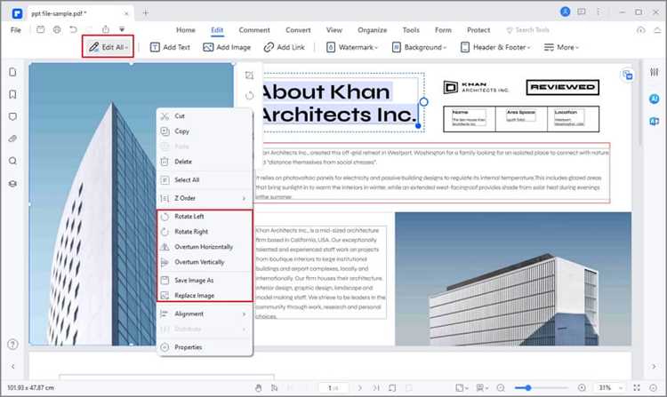The width and height of the screenshot is (667, 397).
Task: Select the hand tool in status bar
Action: point(258,387)
